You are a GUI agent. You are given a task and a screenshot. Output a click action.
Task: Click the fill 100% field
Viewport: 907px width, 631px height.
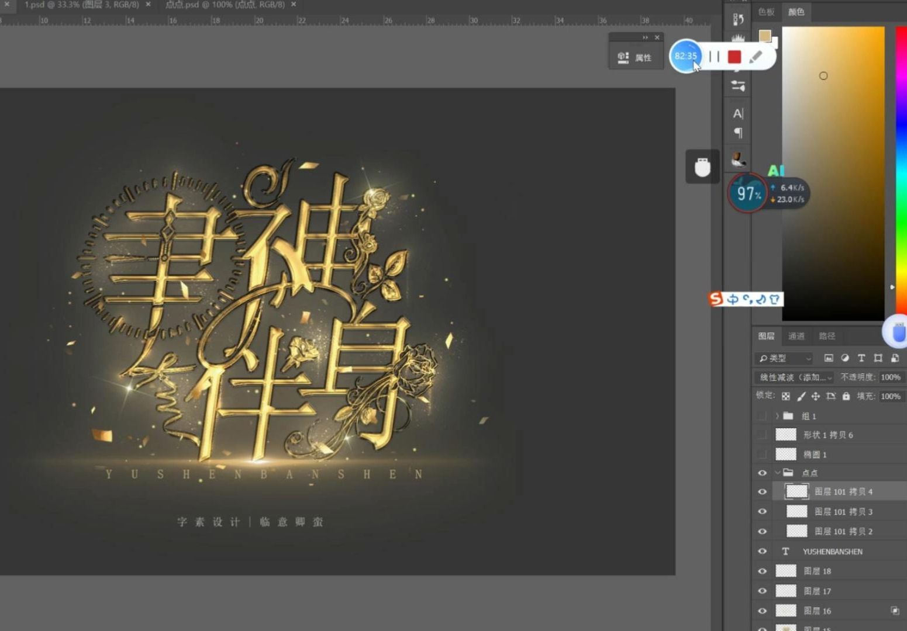click(891, 396)
